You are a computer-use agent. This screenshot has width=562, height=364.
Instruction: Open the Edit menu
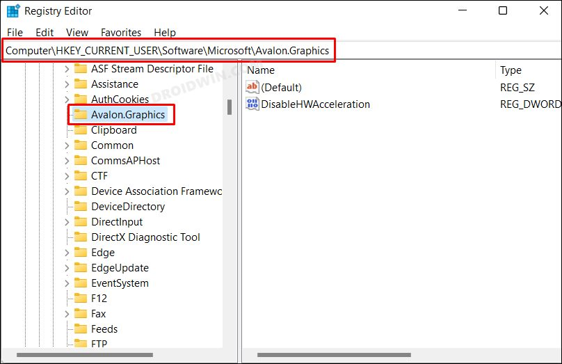point(45,33)
